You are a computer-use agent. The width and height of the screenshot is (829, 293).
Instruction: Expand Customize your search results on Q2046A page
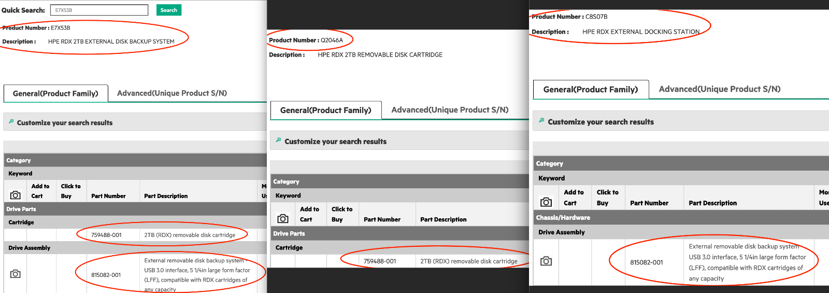399,141
